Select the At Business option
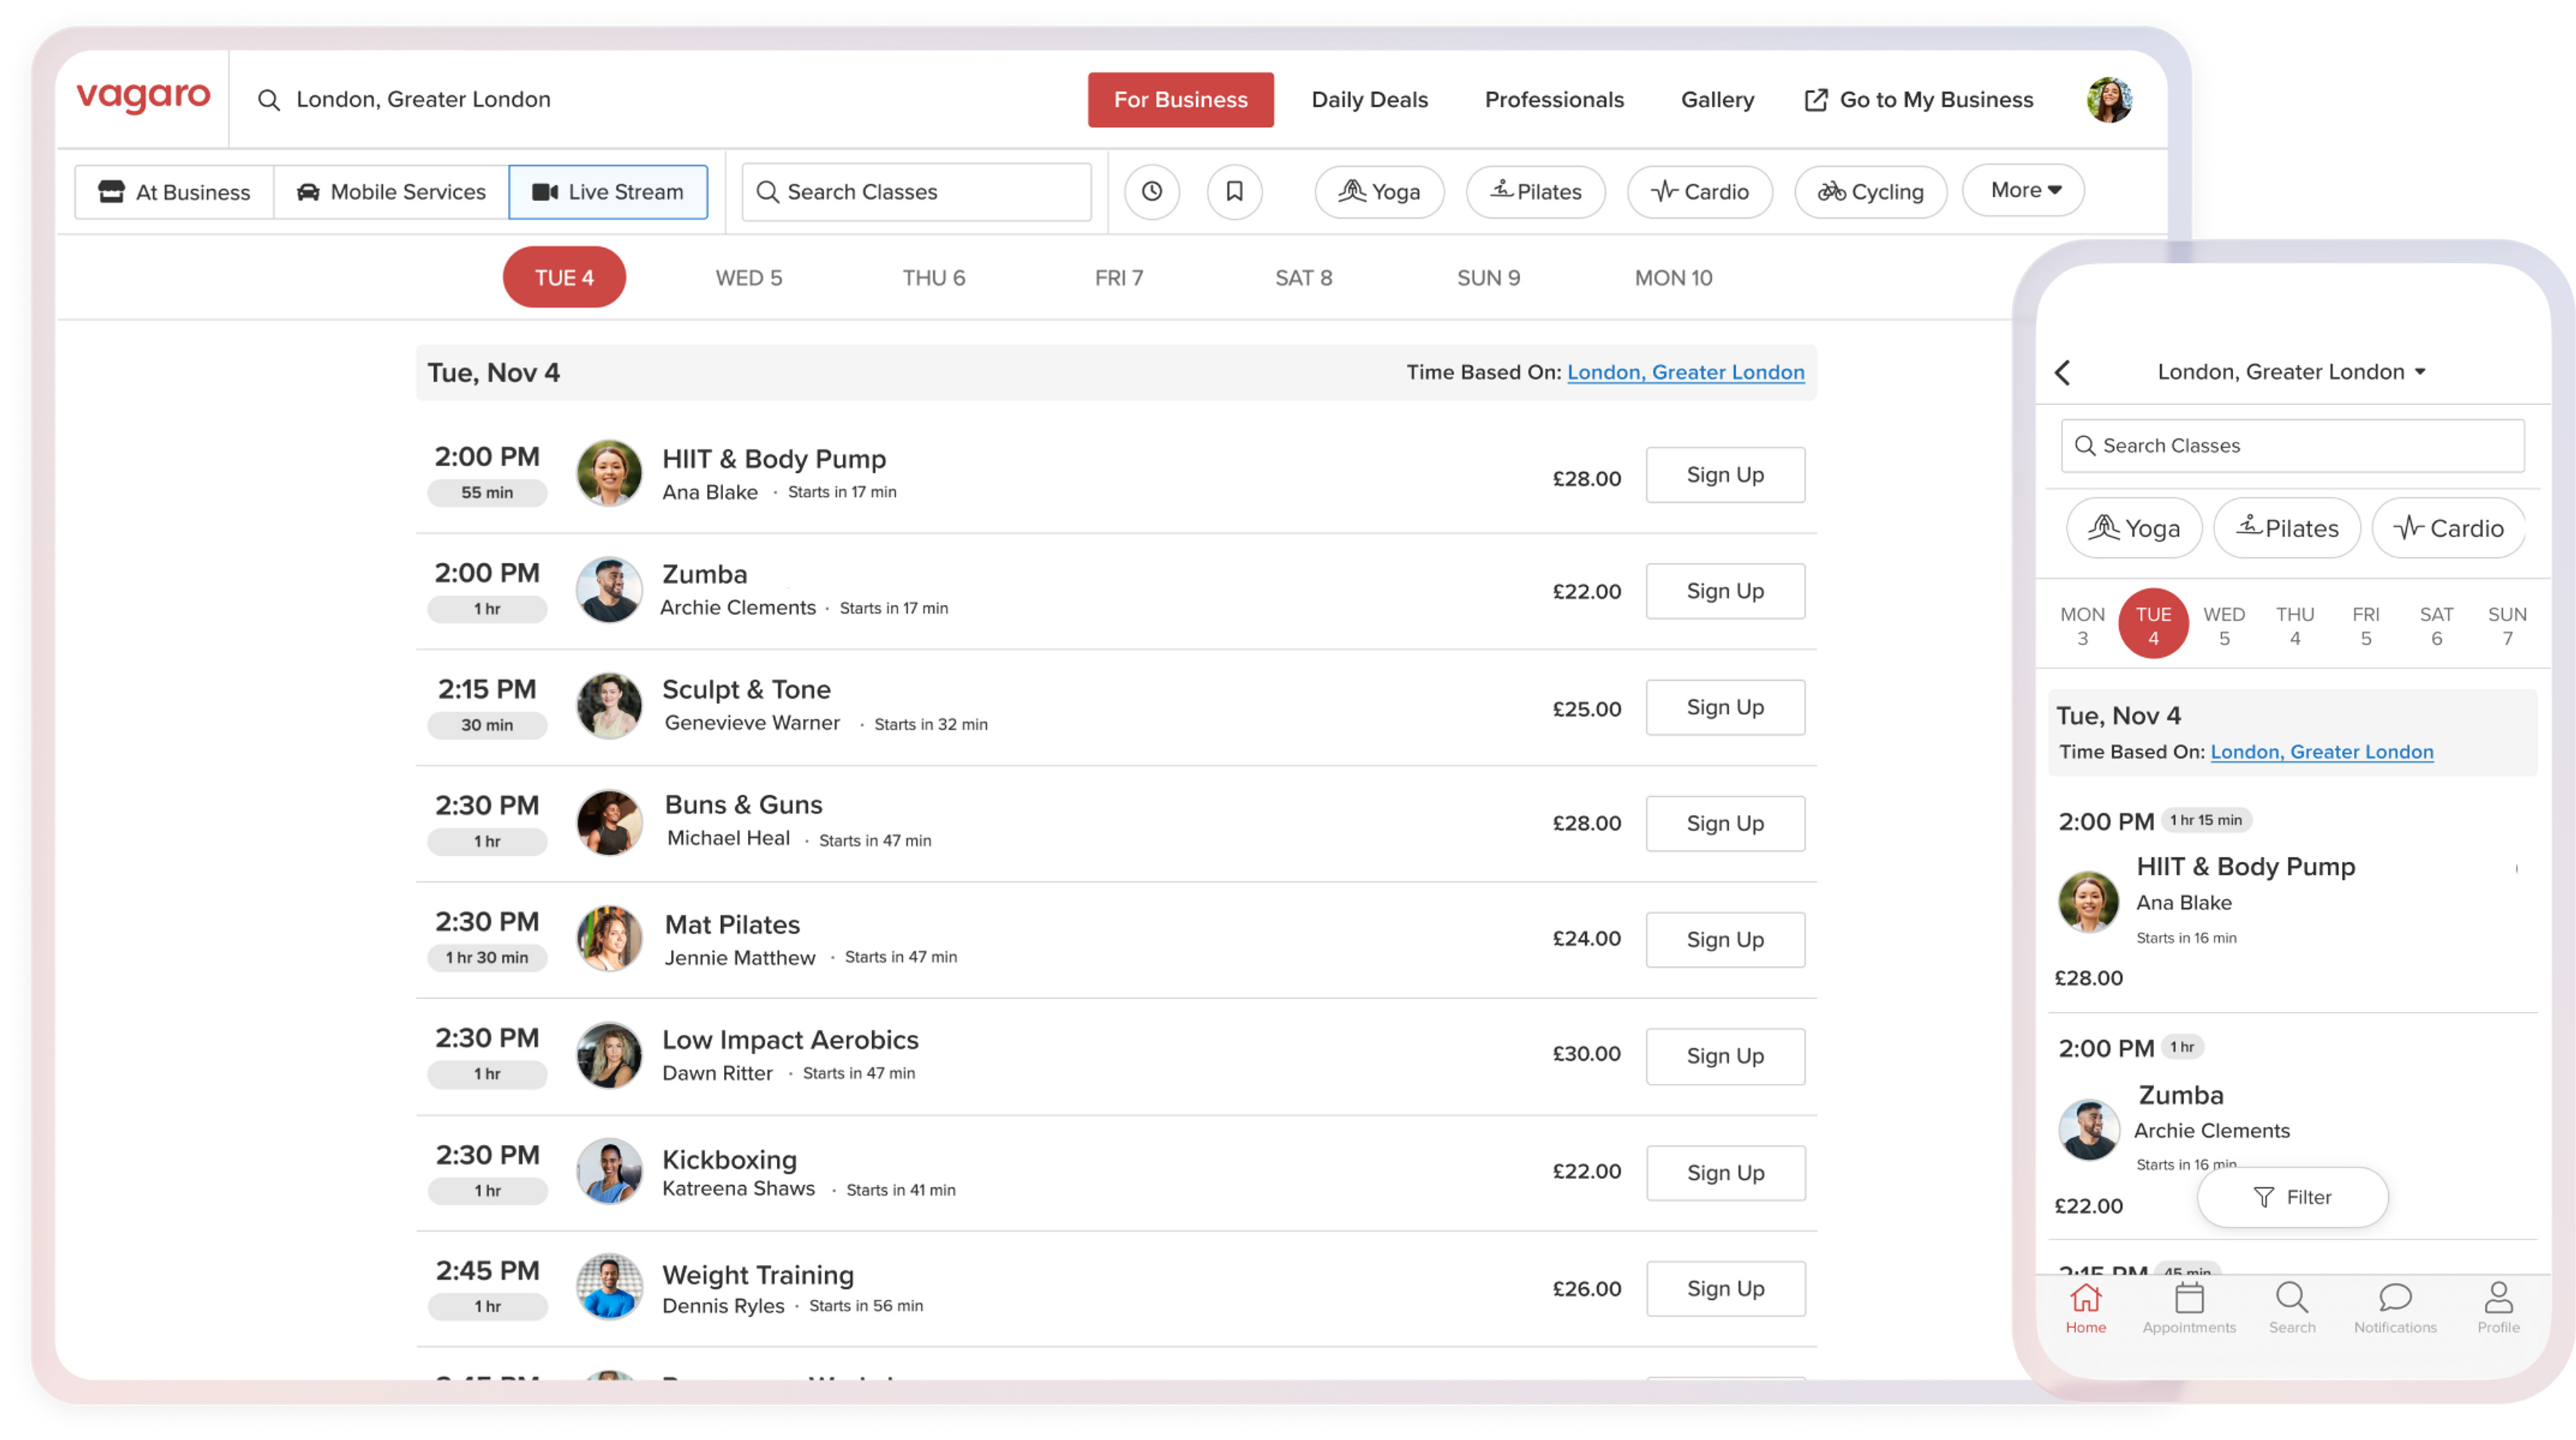This screenshot has width=2576, height=1440. 174,192
